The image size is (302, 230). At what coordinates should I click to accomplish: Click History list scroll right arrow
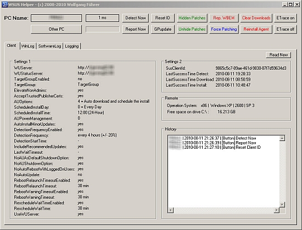coord(276,210)
